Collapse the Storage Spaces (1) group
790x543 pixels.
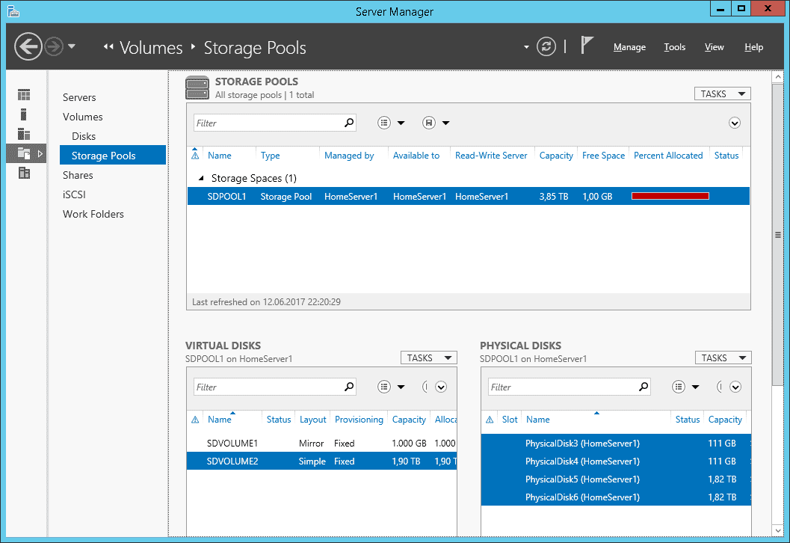(x=200, y=179)
